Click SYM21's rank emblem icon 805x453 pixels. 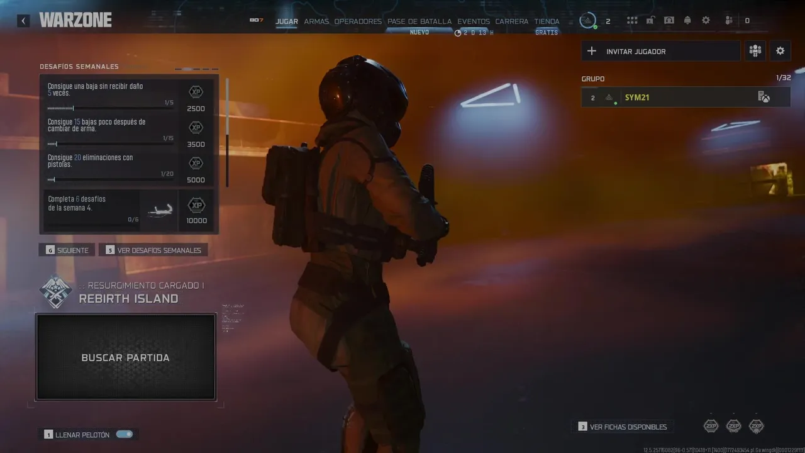[609, 98]
